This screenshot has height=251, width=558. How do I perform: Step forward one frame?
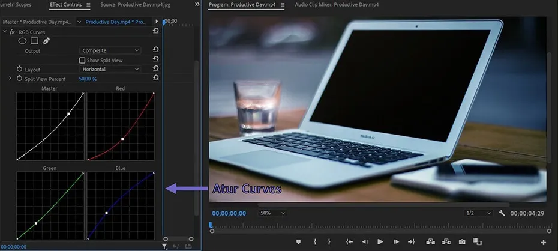(x=396, y=242)
